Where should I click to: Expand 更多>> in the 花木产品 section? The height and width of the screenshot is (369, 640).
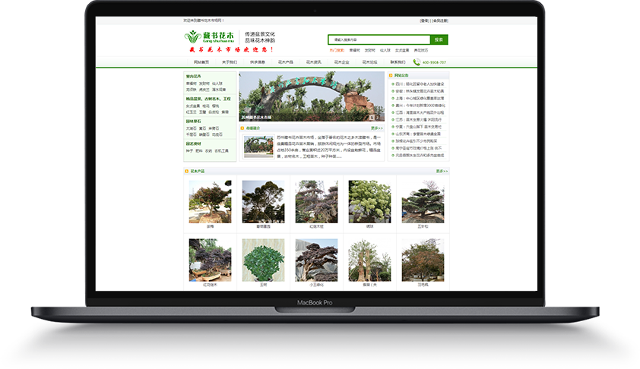[x=442, y=171]
